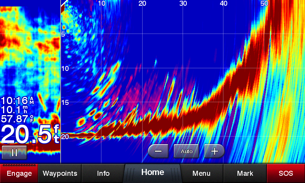This screenshot has height=183, width=305.
Task: Set the sonar zoom to Auto
Action: (x=186, y=151)
